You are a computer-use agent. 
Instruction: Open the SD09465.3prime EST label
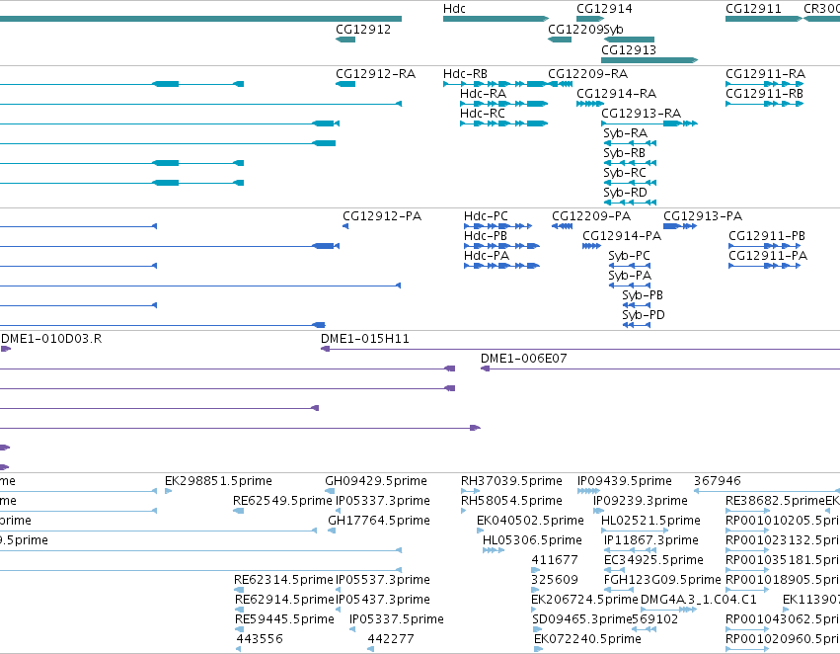pyautogui.click(x=582, y=619)
